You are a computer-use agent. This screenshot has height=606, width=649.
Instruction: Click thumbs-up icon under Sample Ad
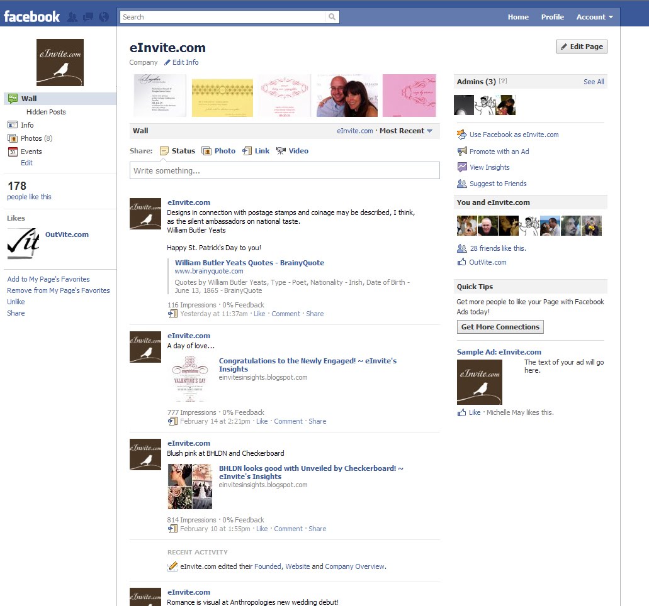461,412
